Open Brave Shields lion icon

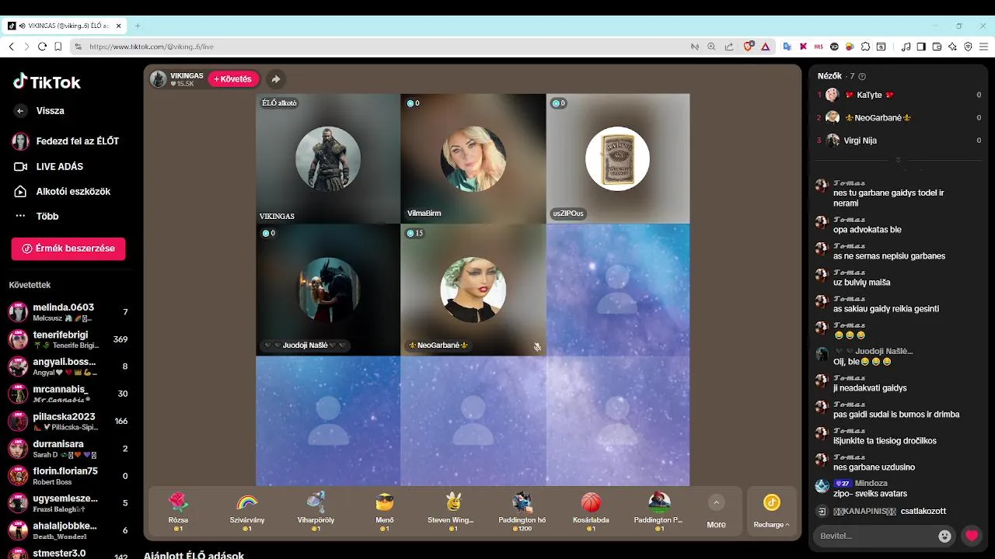click(x=749, y=47)
